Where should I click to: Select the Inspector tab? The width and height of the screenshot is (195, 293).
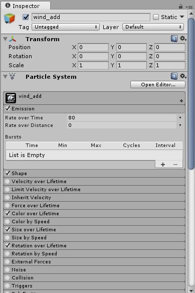(26, 6)
